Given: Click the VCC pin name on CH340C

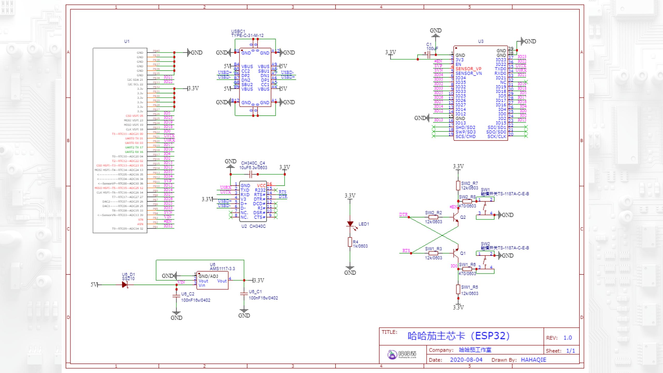Looking at the screenshot, I should [261, 186].
